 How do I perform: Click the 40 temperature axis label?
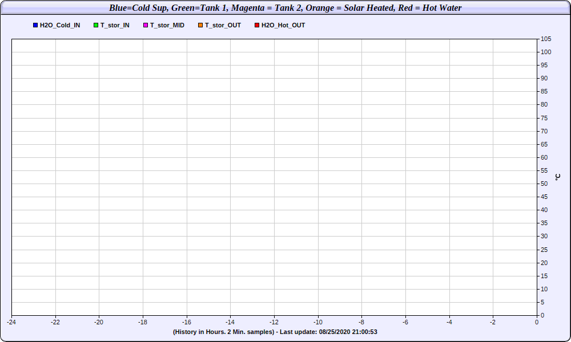pyautogui.click(x=544, y=210)
